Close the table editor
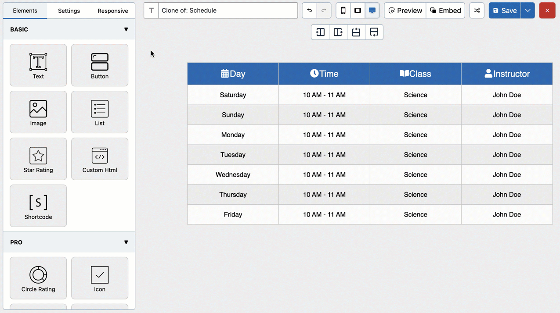The height and width of the screenshot is (313, 560). pyautogui.click(x=547, y=11)
